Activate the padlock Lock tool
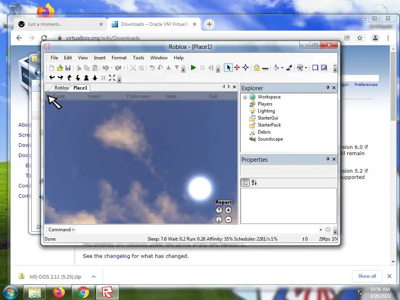400x300 pixels. 257,68
